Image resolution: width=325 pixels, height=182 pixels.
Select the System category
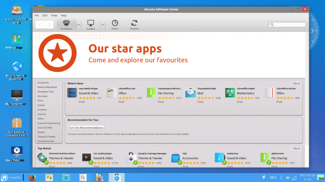click(x=41, y=132)
